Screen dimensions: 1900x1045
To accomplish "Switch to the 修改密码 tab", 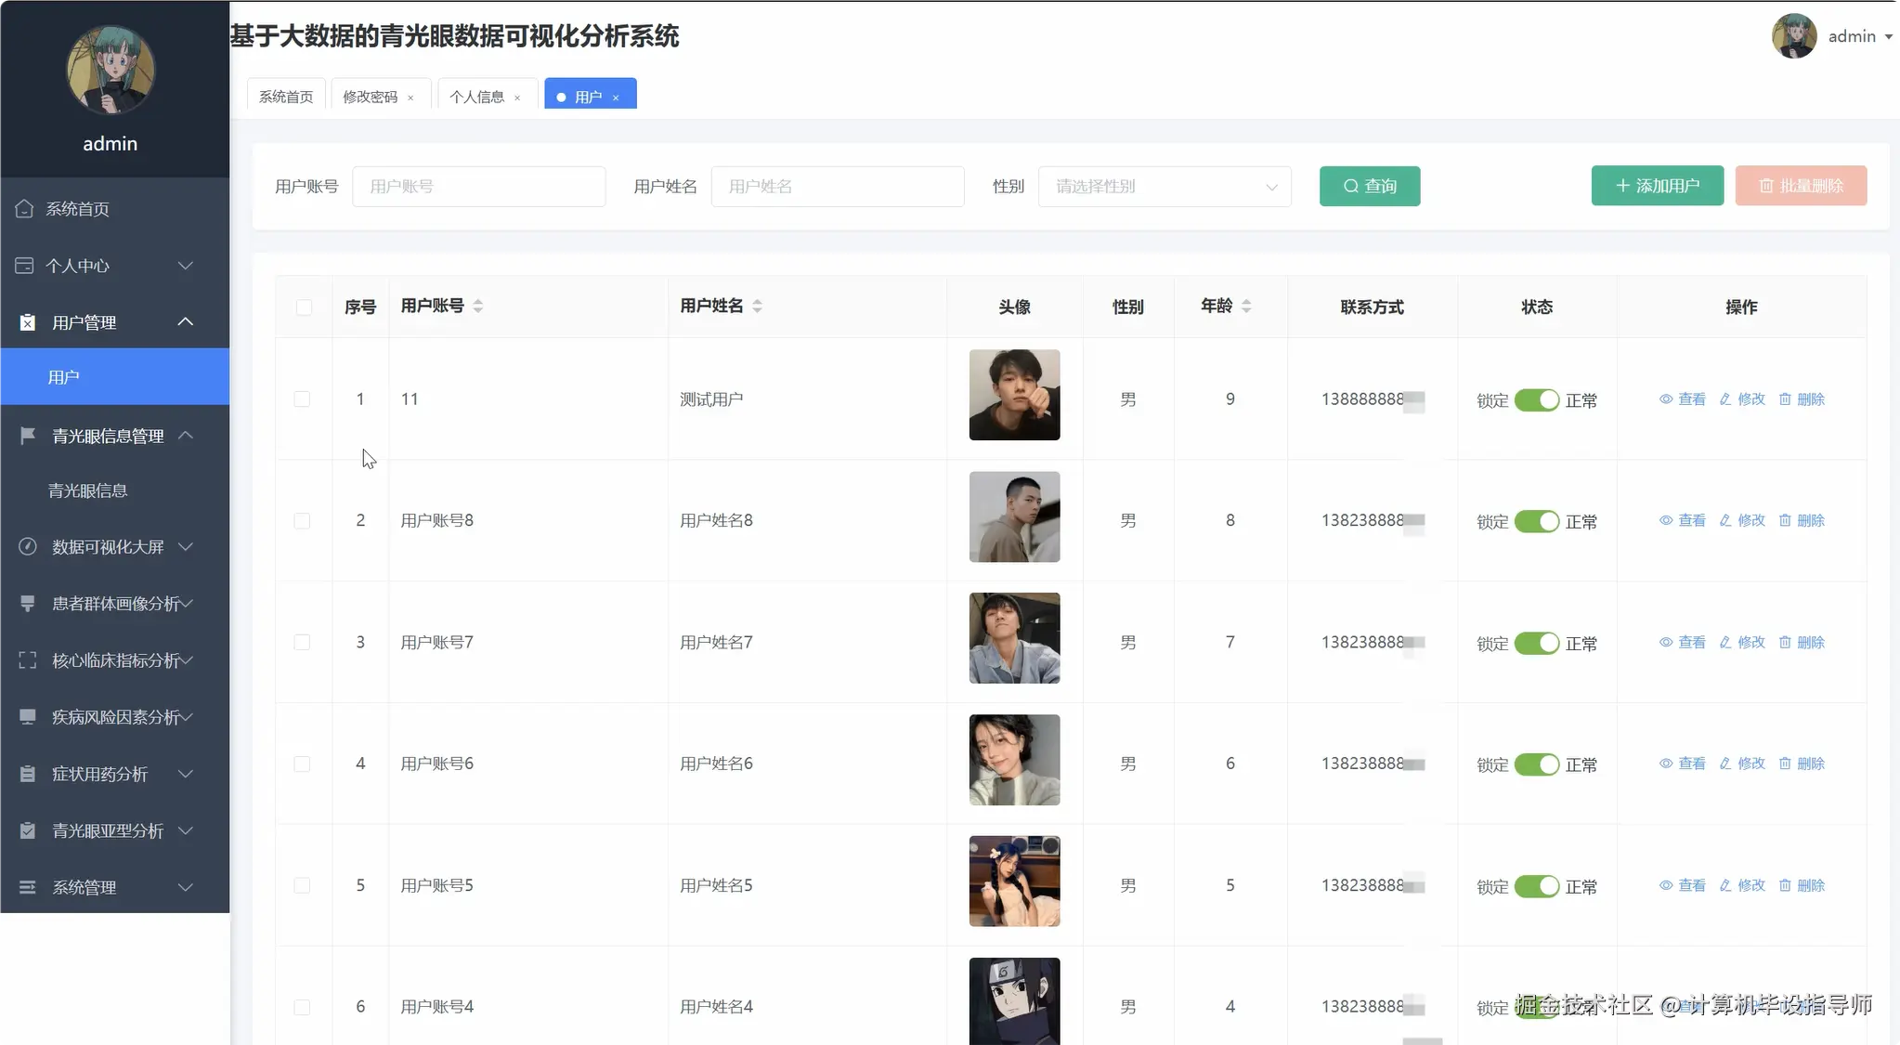I will (x=371, y=96).
